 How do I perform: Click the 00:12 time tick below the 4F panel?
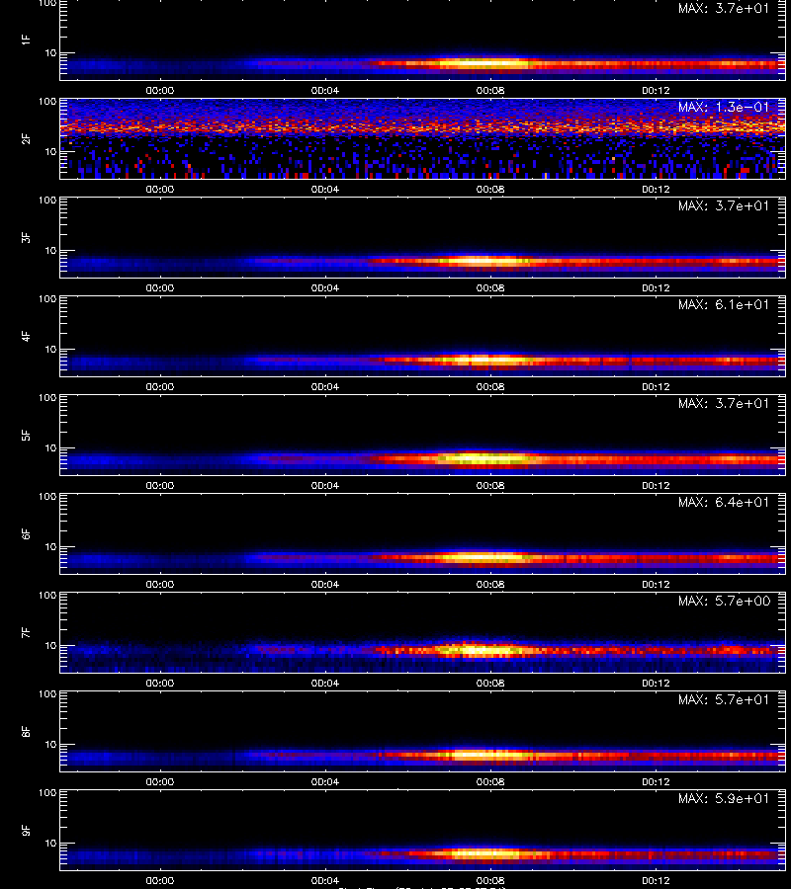point(656,386)
